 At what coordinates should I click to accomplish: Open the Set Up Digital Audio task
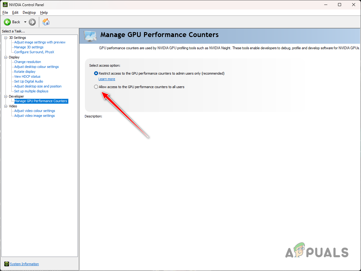coord(28,81)
